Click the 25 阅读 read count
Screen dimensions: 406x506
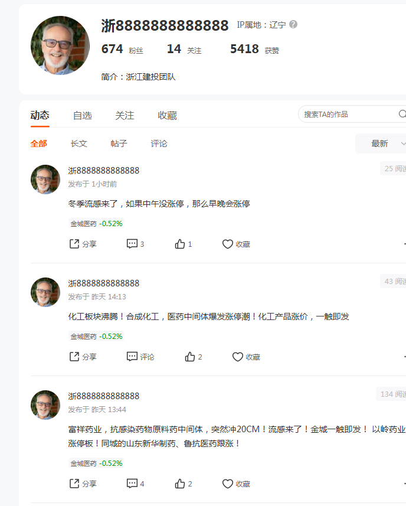click(393, 168)
